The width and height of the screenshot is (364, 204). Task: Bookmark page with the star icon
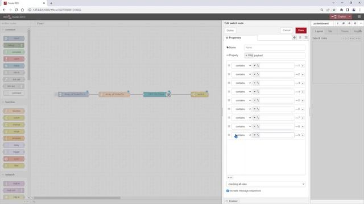coord(334,10)
